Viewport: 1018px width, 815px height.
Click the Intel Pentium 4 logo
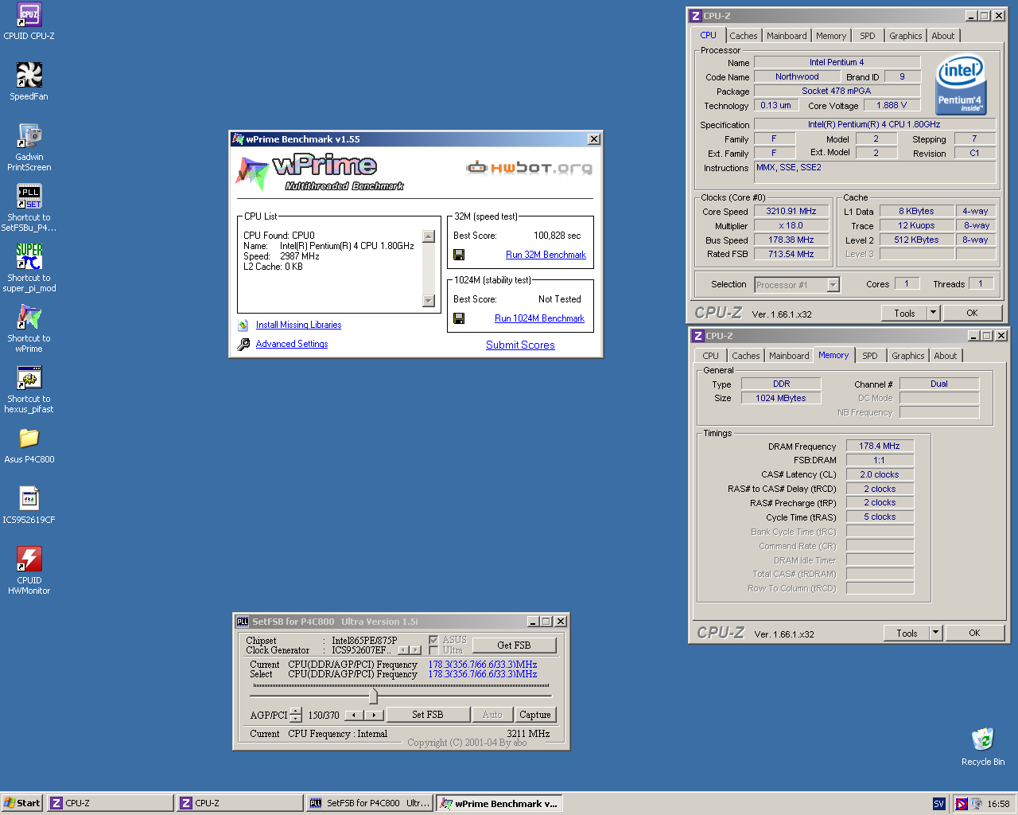click(x=961, y=84)
